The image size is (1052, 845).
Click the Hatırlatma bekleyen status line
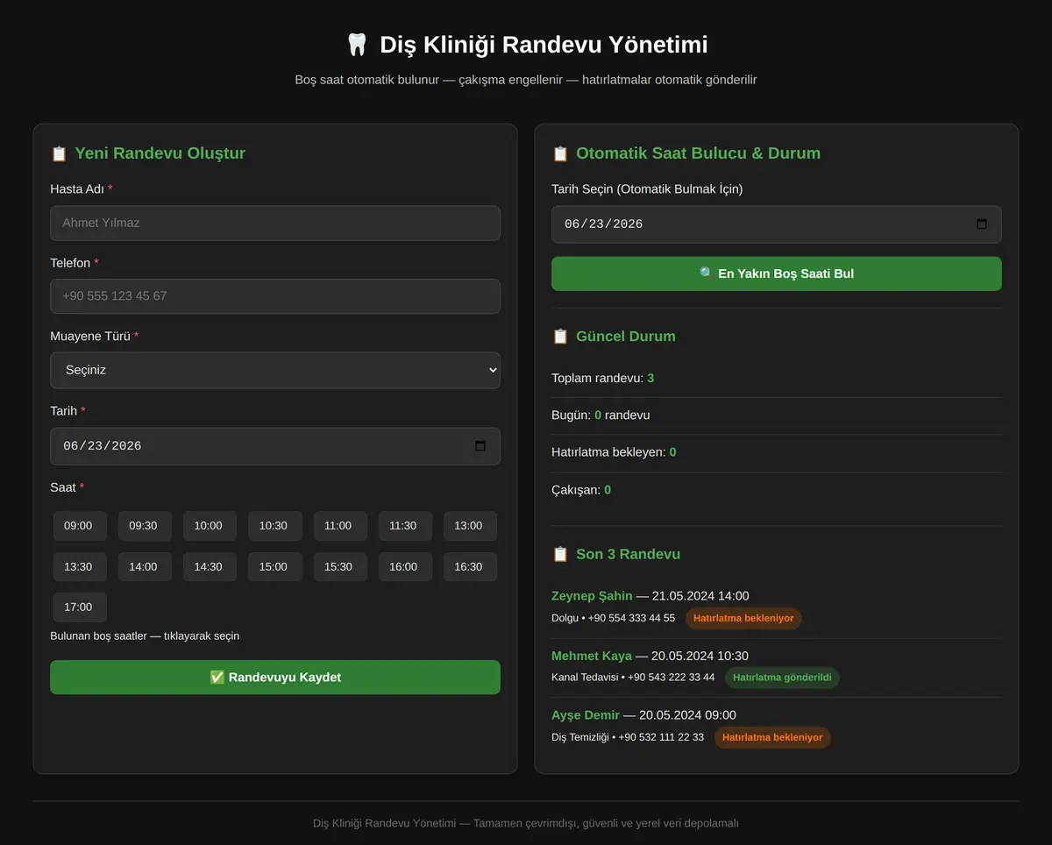[777, 452]
